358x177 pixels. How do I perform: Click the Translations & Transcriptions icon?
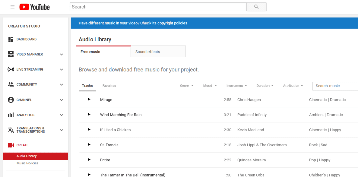[11, 130]
